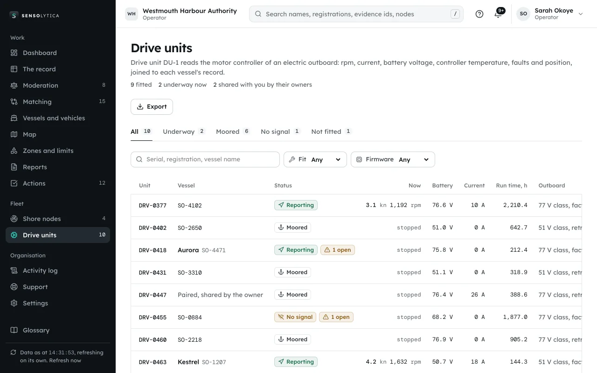The image size is (597, 373).
Task: Click the Reports icon in sidebar
Action: pos(14,167)
